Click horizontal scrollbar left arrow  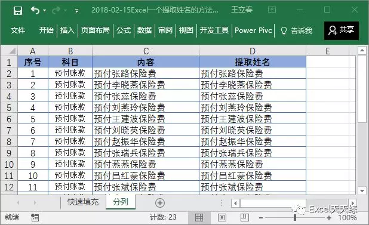tap(235, 203)
